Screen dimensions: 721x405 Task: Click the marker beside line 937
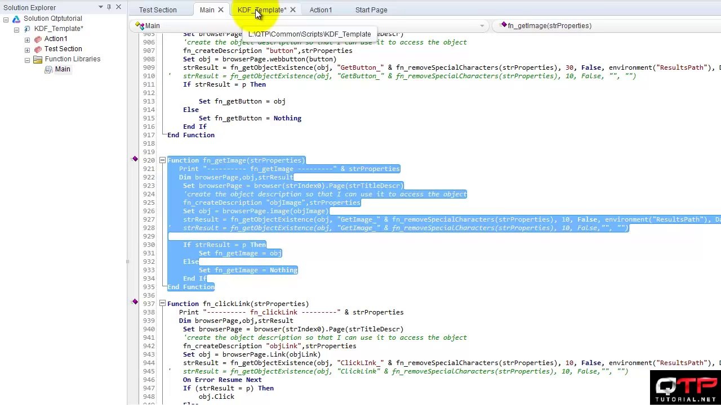pos(135,303)
